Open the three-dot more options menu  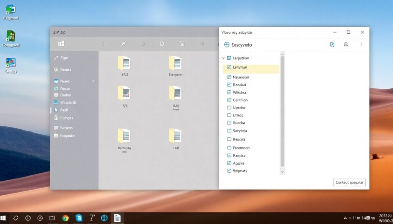click(361, 45)
